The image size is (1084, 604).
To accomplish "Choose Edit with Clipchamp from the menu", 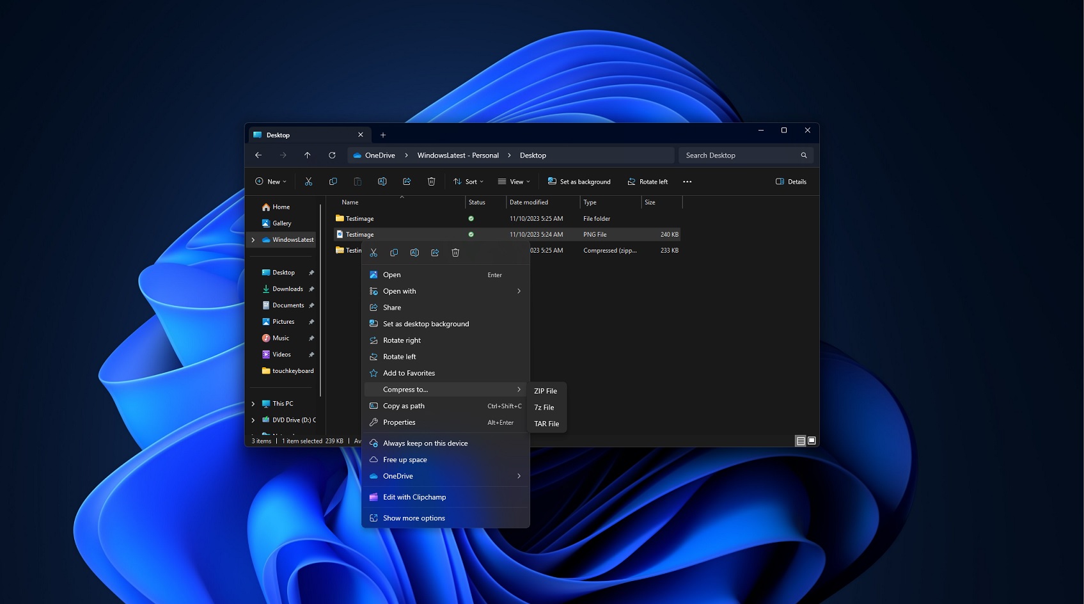I will click(x=414, y=497).
